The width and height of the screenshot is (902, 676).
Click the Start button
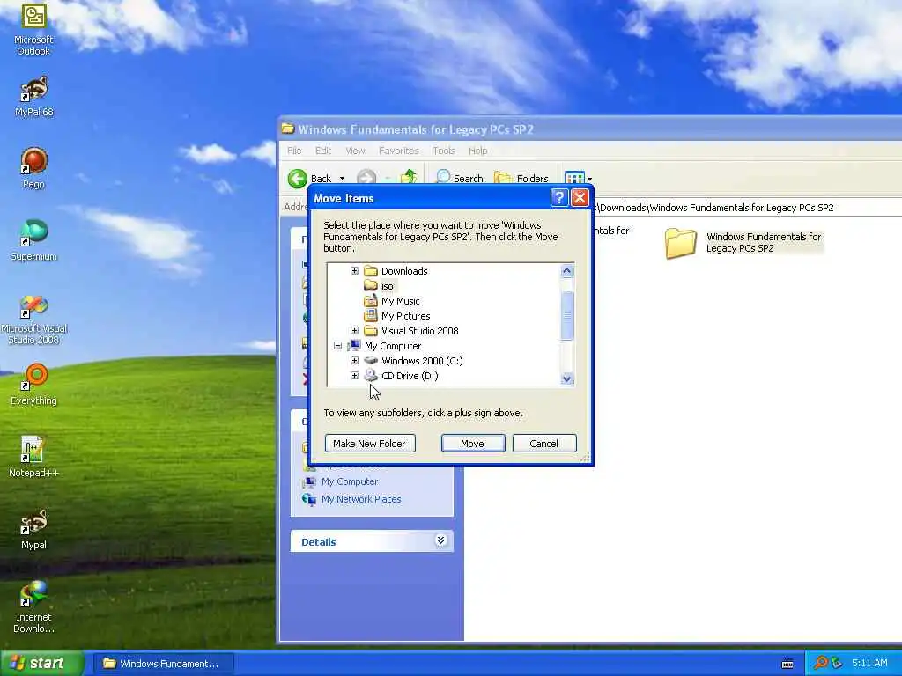(42, 664)
